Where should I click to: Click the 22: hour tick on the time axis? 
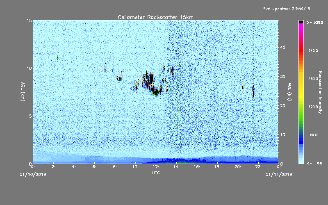coord(258,167)
